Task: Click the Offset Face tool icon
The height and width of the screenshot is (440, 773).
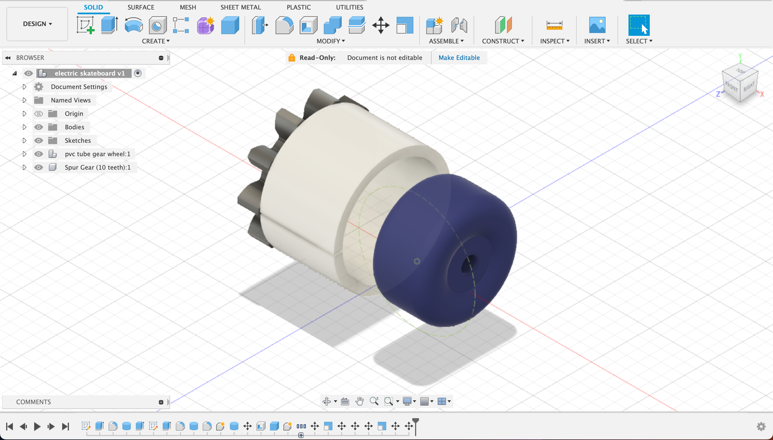Action: [357, 25]
